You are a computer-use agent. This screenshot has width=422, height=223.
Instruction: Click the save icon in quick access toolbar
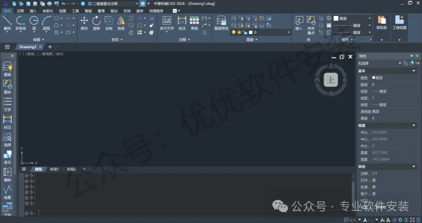[28, 4]
